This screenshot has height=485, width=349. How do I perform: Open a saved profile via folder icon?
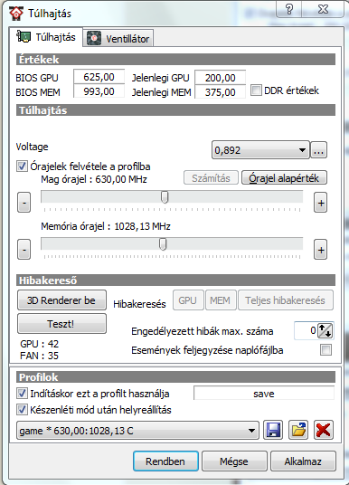click(x=298, y=430)
